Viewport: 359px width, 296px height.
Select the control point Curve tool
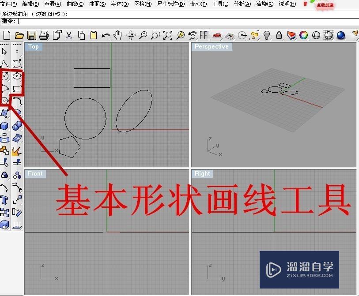click(x=17, y=64)
